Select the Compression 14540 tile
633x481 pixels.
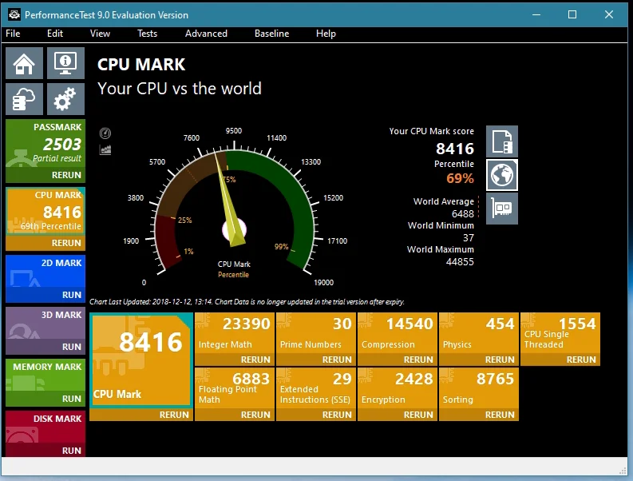398,332
